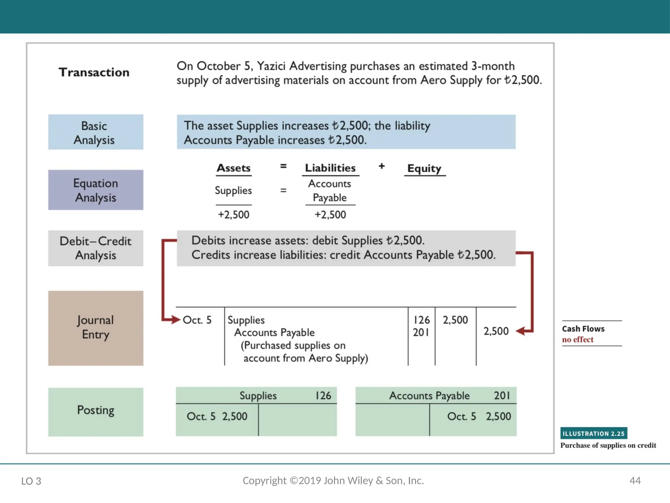This screenshot has width=670, height=503.
Task: Select the Journal Entry tan box
Action: [96, 328]
